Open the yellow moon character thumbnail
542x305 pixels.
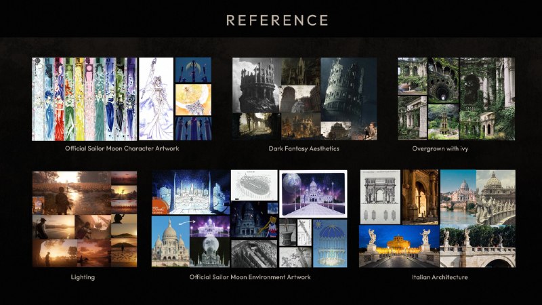193,100
